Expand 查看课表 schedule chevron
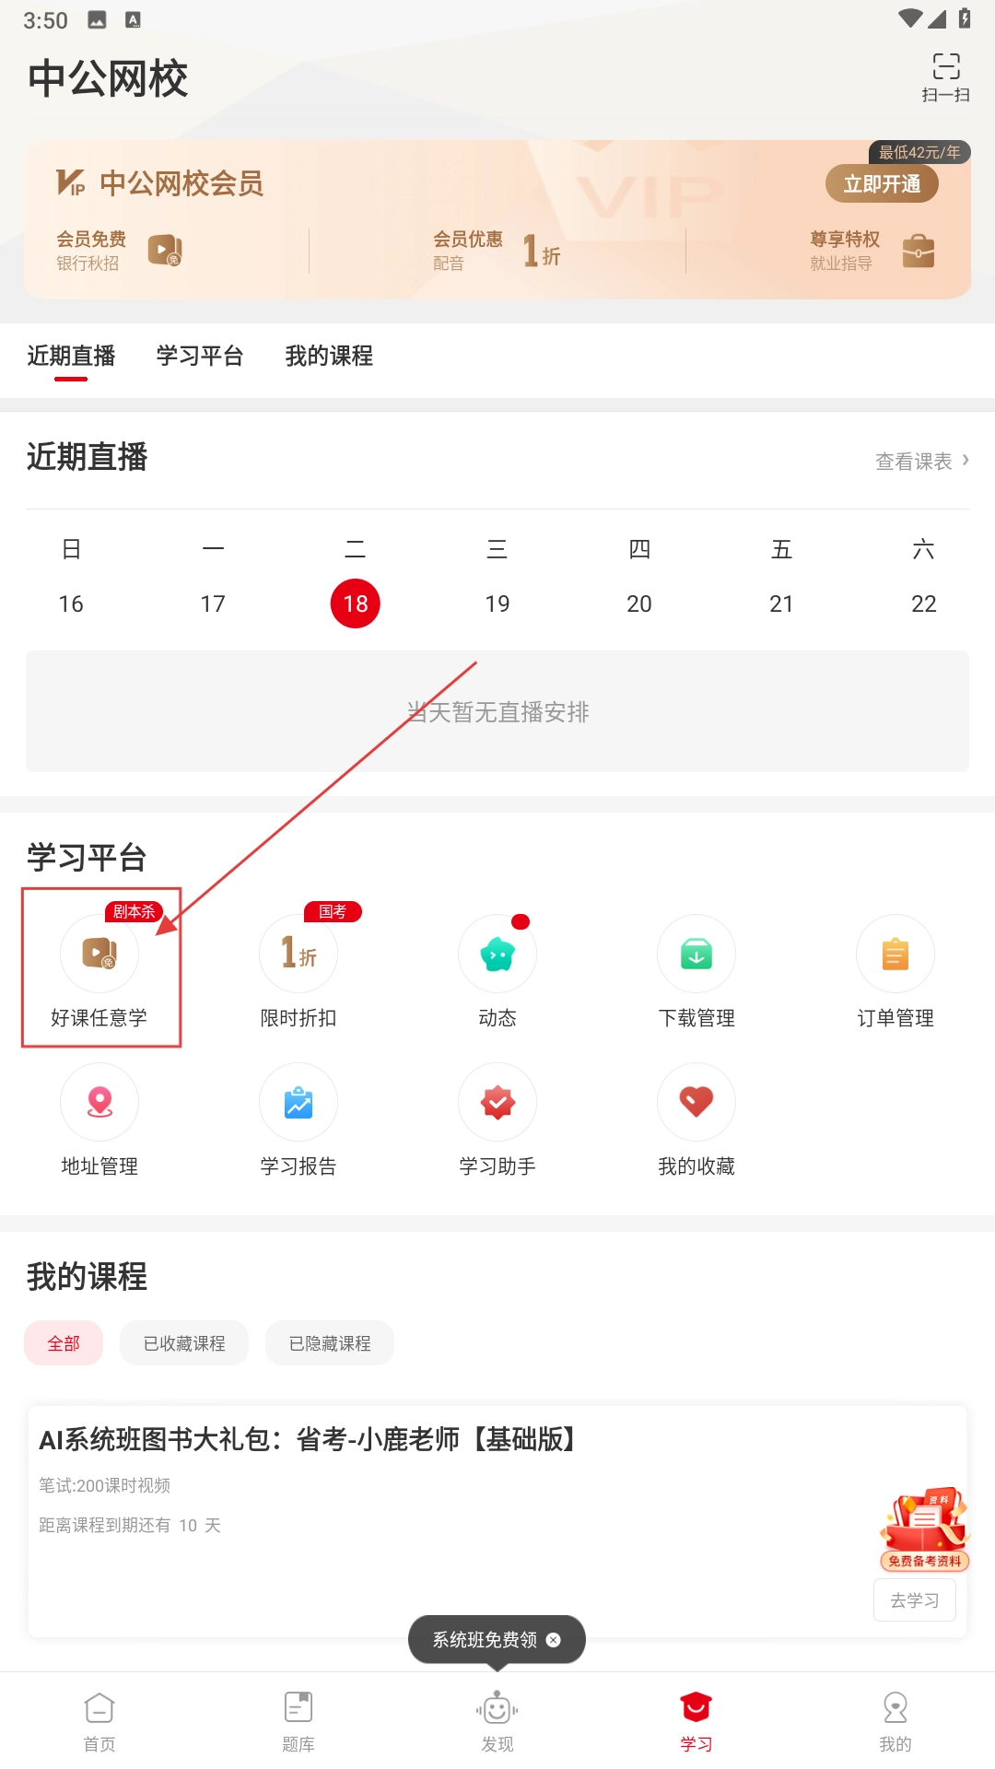995x1769 pixels. pos(964,460)
